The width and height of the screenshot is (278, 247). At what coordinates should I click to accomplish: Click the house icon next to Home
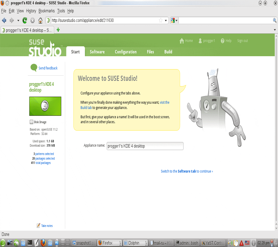pos(182,41)
